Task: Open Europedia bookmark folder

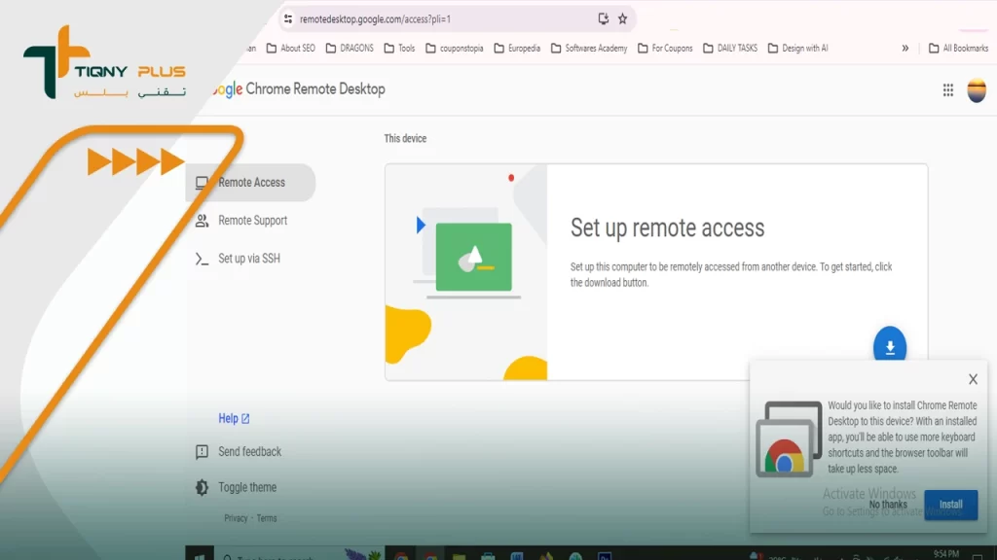Action: [518, 49]
